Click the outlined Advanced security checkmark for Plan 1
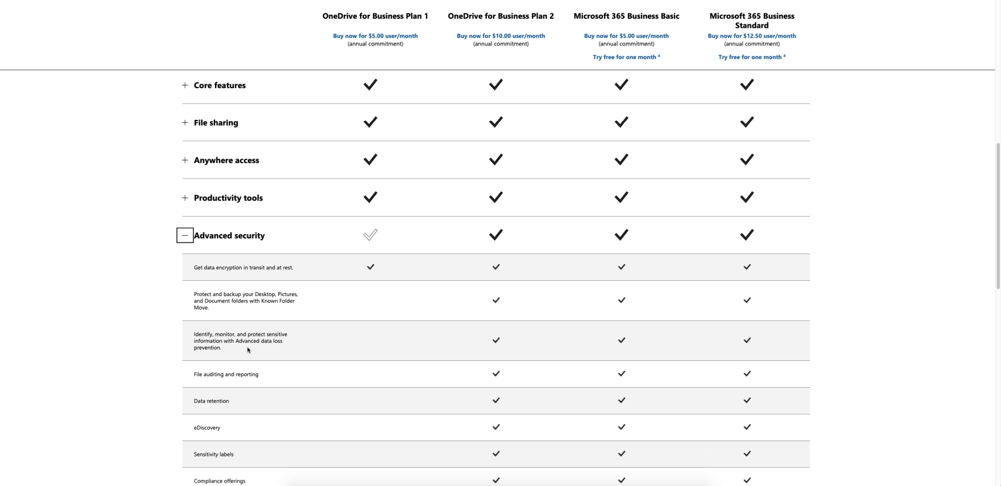Screen dimensions: 1001x486 tap(370, 235)
